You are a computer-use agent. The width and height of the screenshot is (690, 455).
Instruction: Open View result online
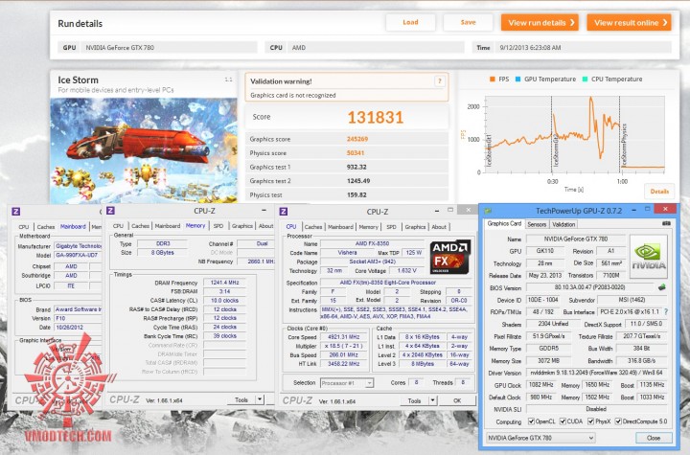click(630, 22)
